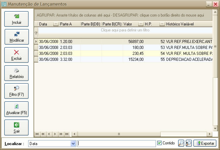Click 'DEPRECIACAO ACELERADA' history cell
This screenshot has height=150, width=220.
(189, 59)
